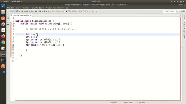Expand the New Java Class dropdown arrow

coord(29,12)
